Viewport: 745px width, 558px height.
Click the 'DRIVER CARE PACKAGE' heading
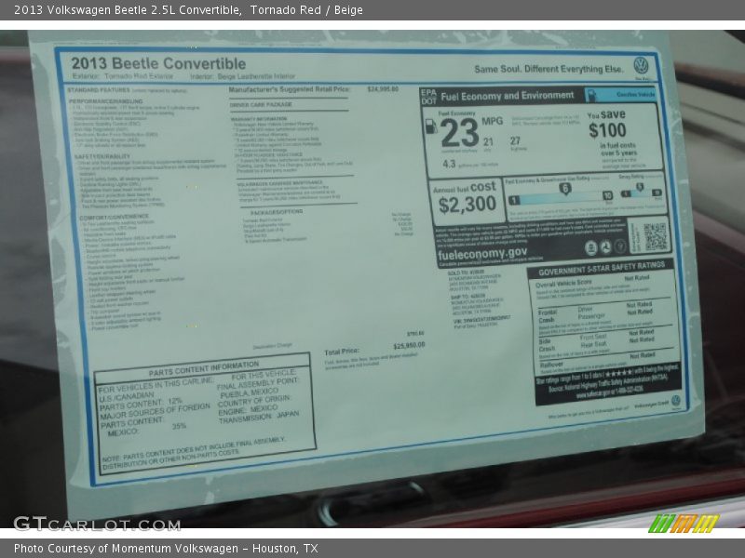tap(261, 104)
